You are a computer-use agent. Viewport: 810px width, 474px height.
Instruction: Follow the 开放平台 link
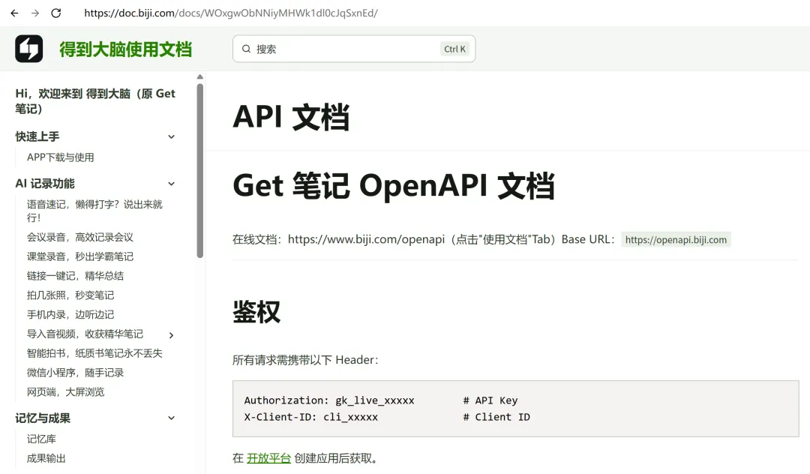click(268, 458)
